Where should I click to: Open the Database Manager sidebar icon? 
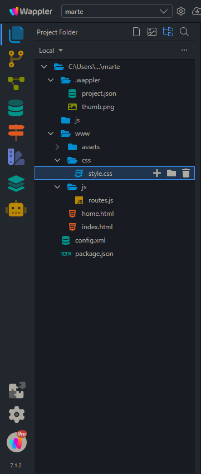click(x=16, y=108)
